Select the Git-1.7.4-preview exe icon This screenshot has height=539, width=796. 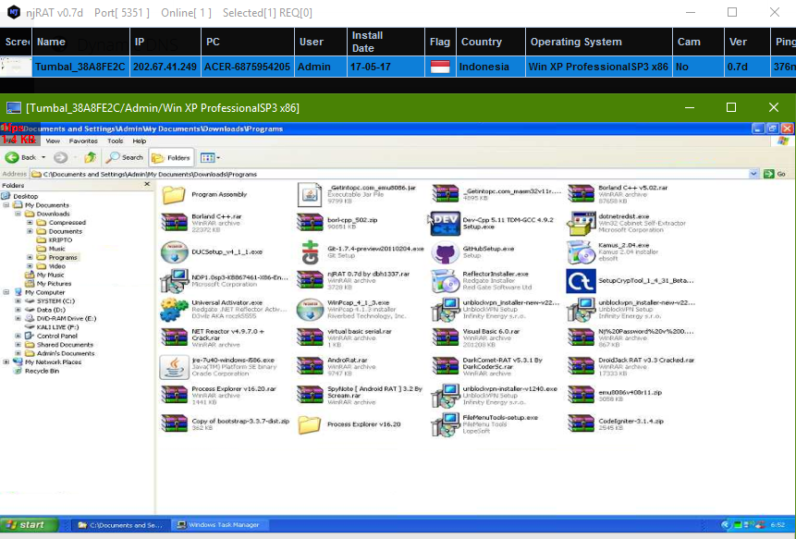point(310,251)
